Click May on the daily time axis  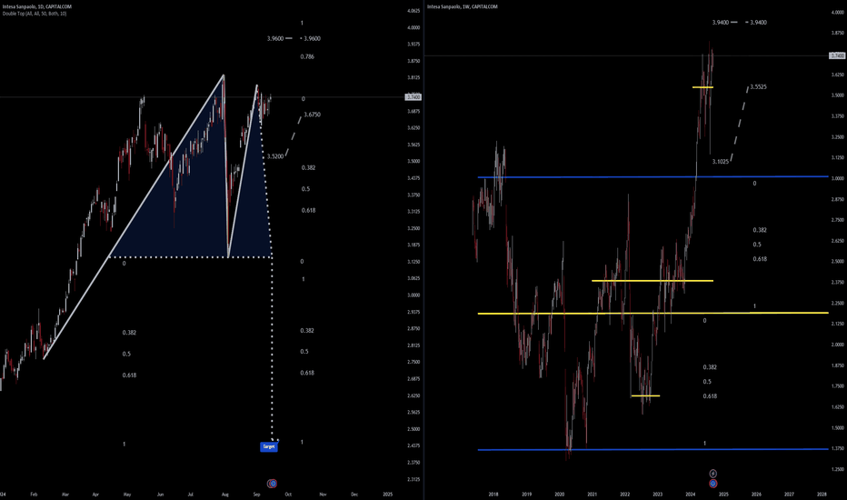coord(127,494)
